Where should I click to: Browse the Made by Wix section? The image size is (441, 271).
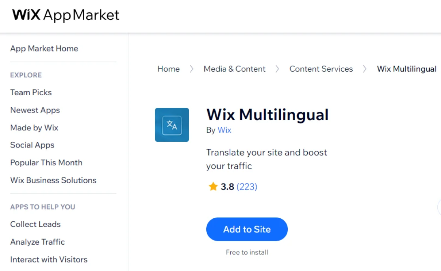pyautogui.click(x=34, y=128)
